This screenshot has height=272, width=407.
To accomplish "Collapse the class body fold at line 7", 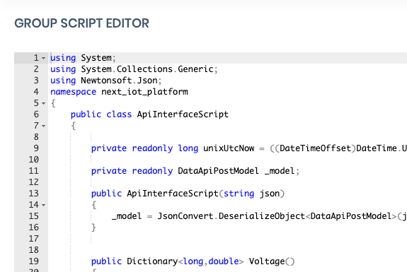I will tap(43, 126).
